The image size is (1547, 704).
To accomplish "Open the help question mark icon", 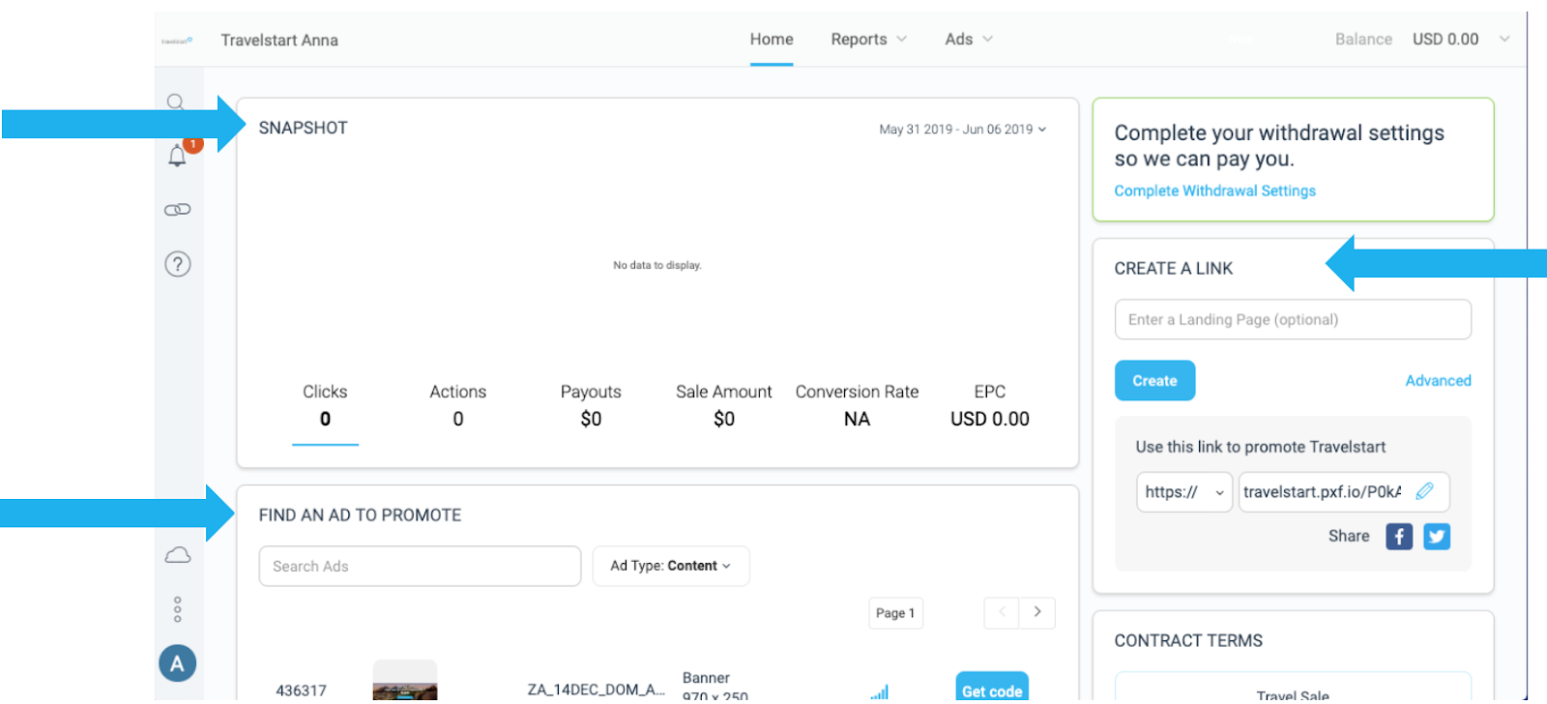I will 178,264.
